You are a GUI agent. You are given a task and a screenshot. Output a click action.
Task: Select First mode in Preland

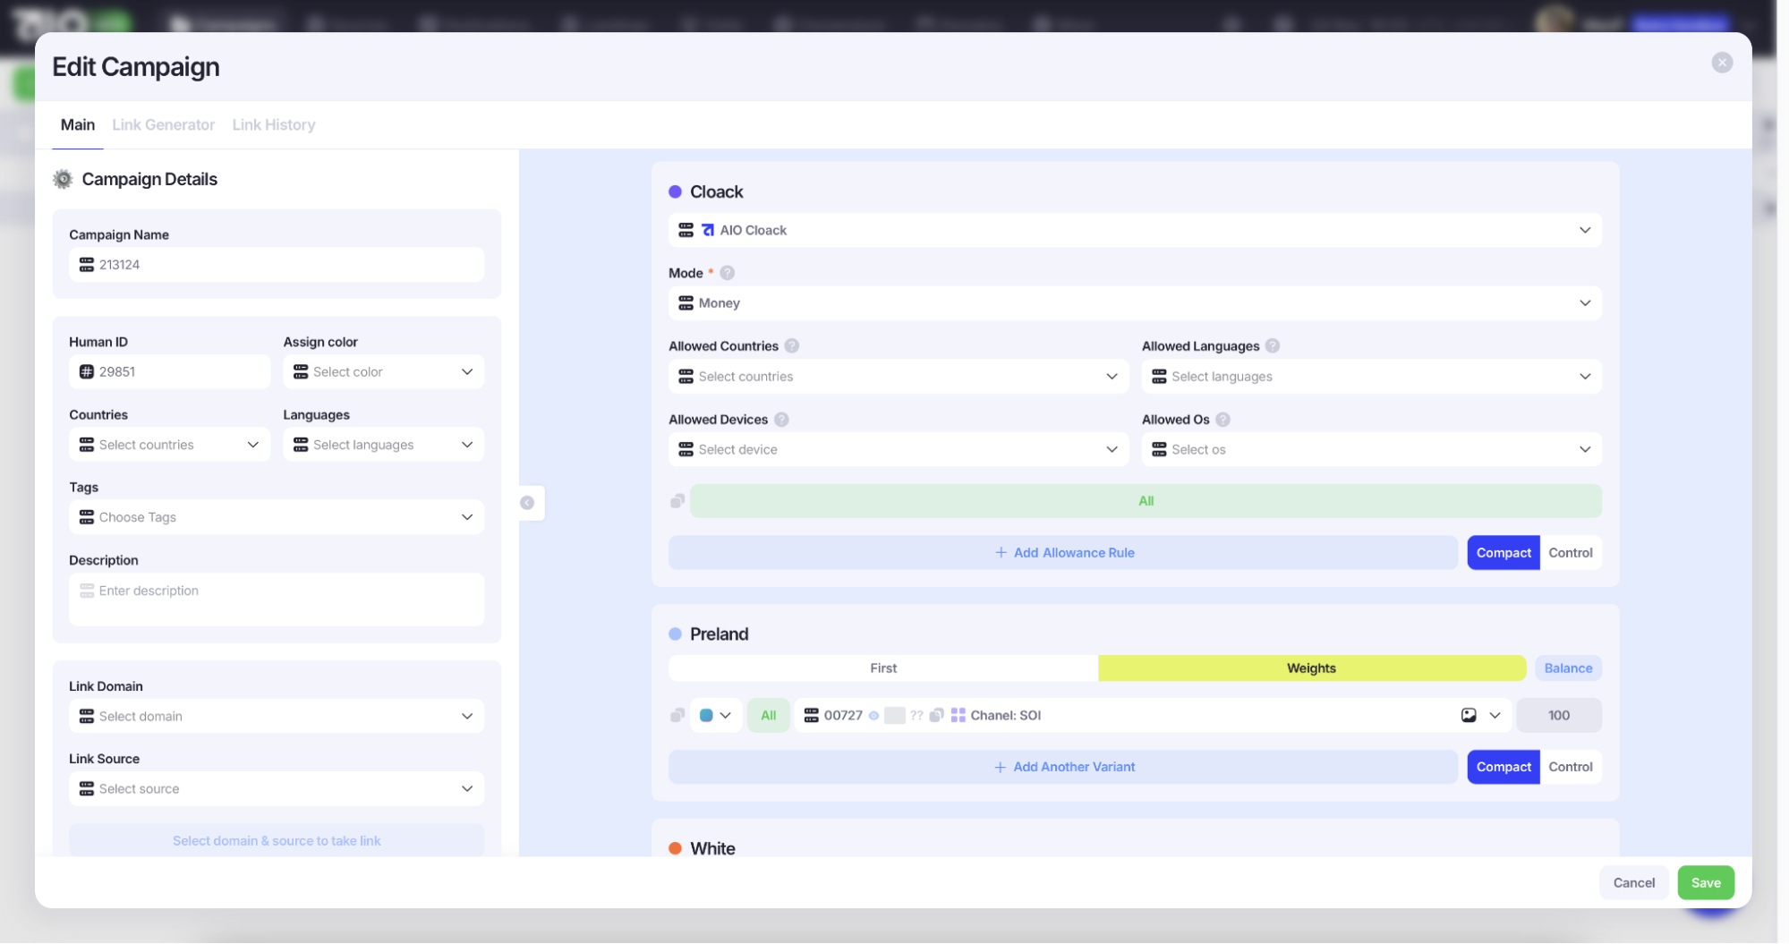(x=882, y=668)
